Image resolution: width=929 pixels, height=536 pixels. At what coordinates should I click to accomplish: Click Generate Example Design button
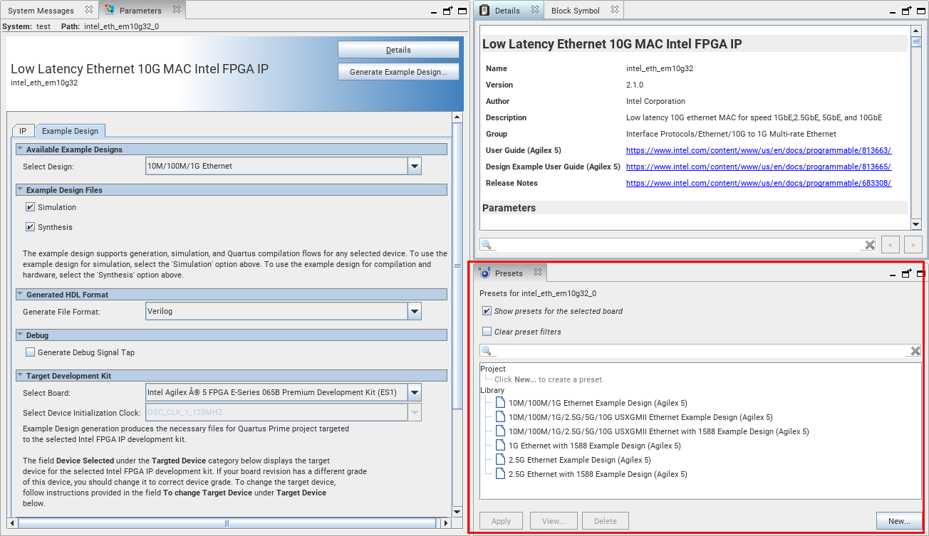point(398,72)
